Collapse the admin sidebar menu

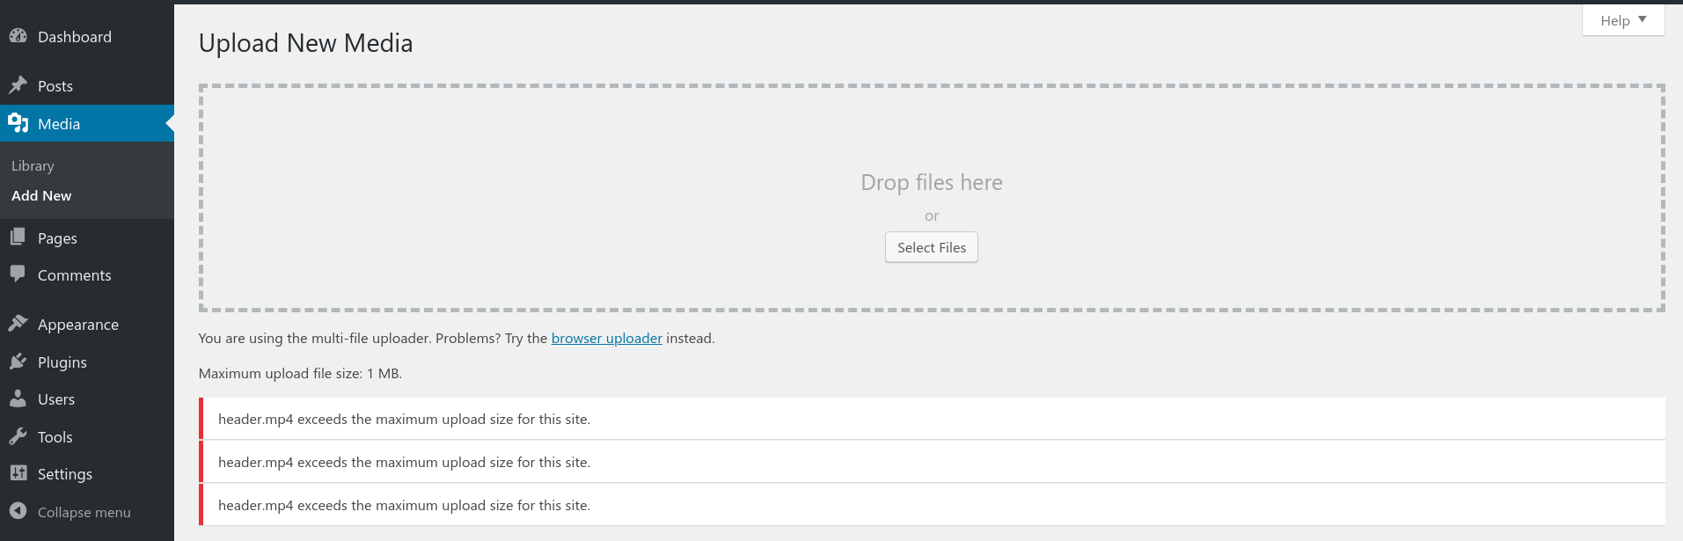84,512
